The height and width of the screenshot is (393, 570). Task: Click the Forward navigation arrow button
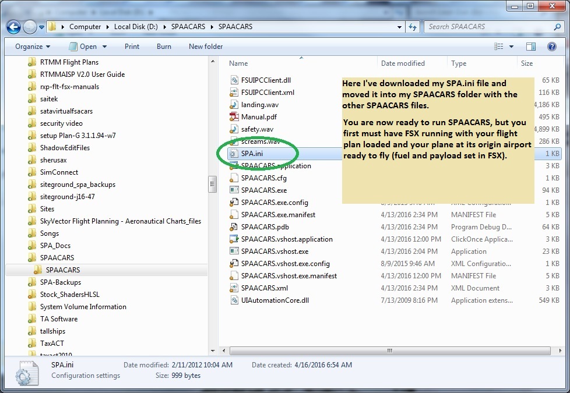(30, 27)
